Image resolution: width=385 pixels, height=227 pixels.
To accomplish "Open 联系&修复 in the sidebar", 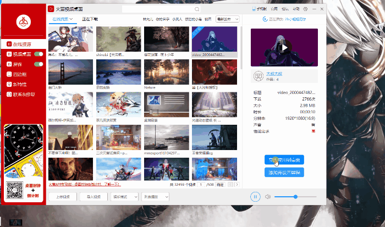I will coord(22,95).
